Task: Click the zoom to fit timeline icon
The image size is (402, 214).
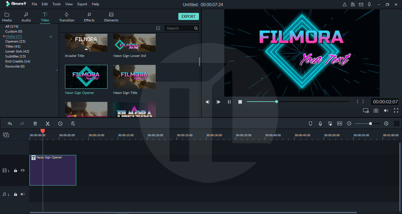Action: [340, 124]
